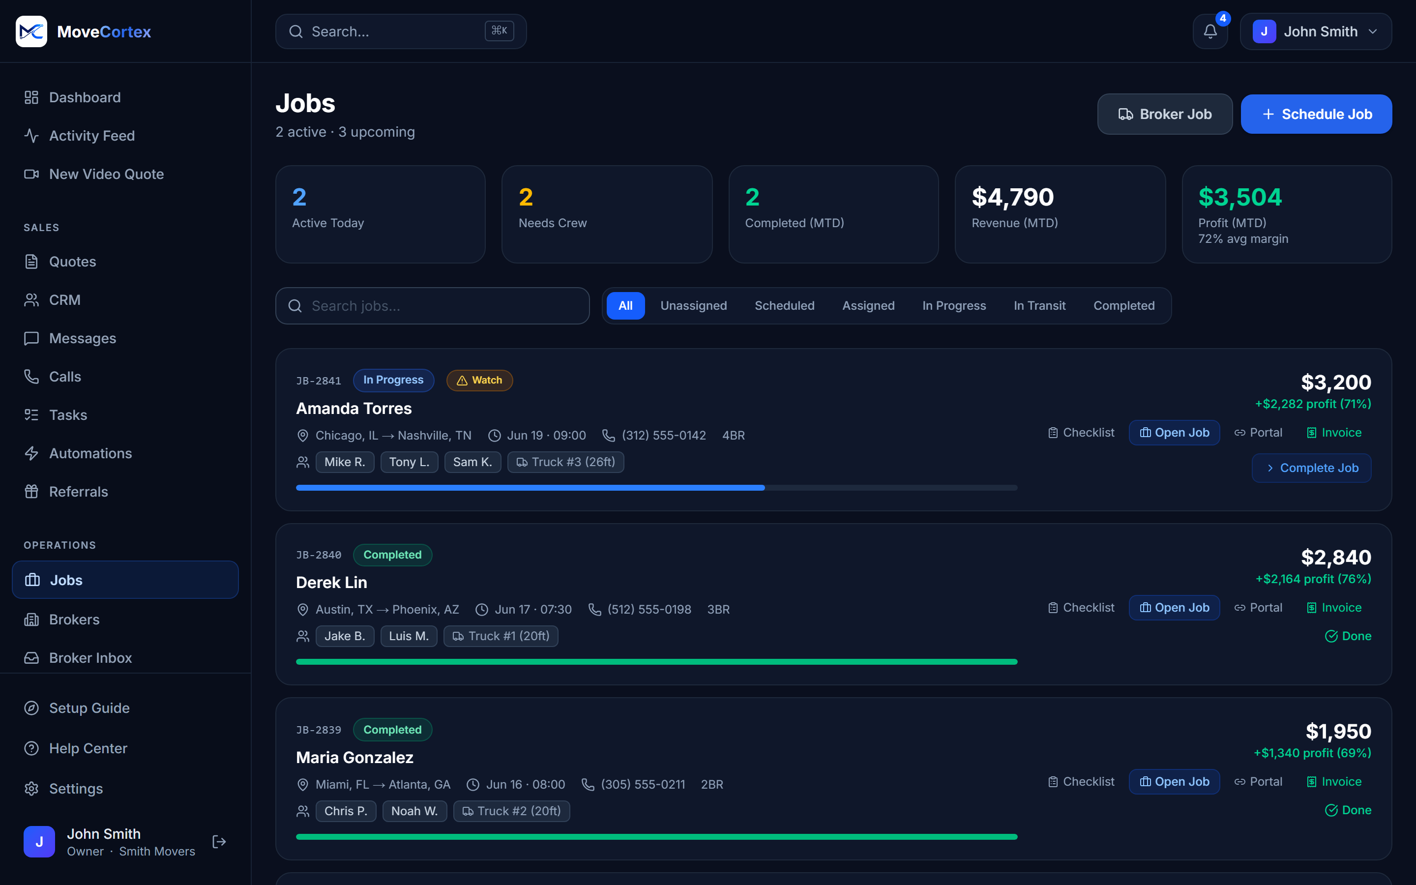Click Derek Lin job progress bar
This screenshot has height=885, width=1416.
pos(656,662)
